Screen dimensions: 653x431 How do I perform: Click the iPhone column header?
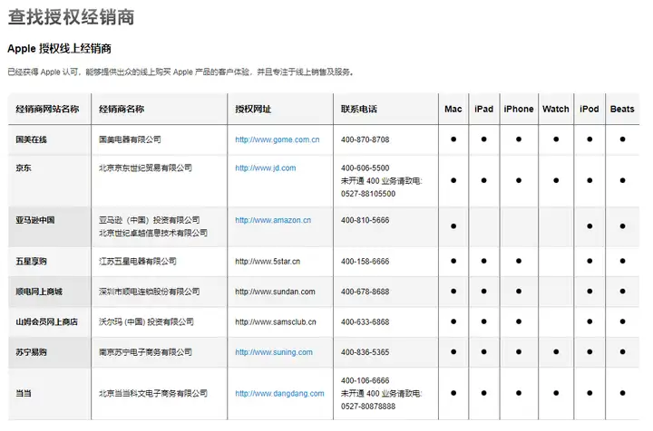coord(519,109)
